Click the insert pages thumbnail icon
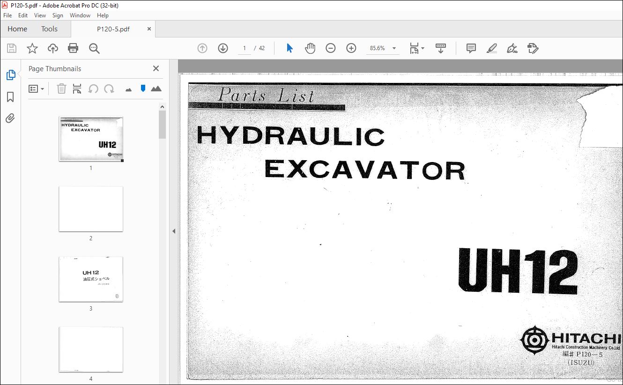623x385 pixels. pyautogui.click(x=77, y=89)
